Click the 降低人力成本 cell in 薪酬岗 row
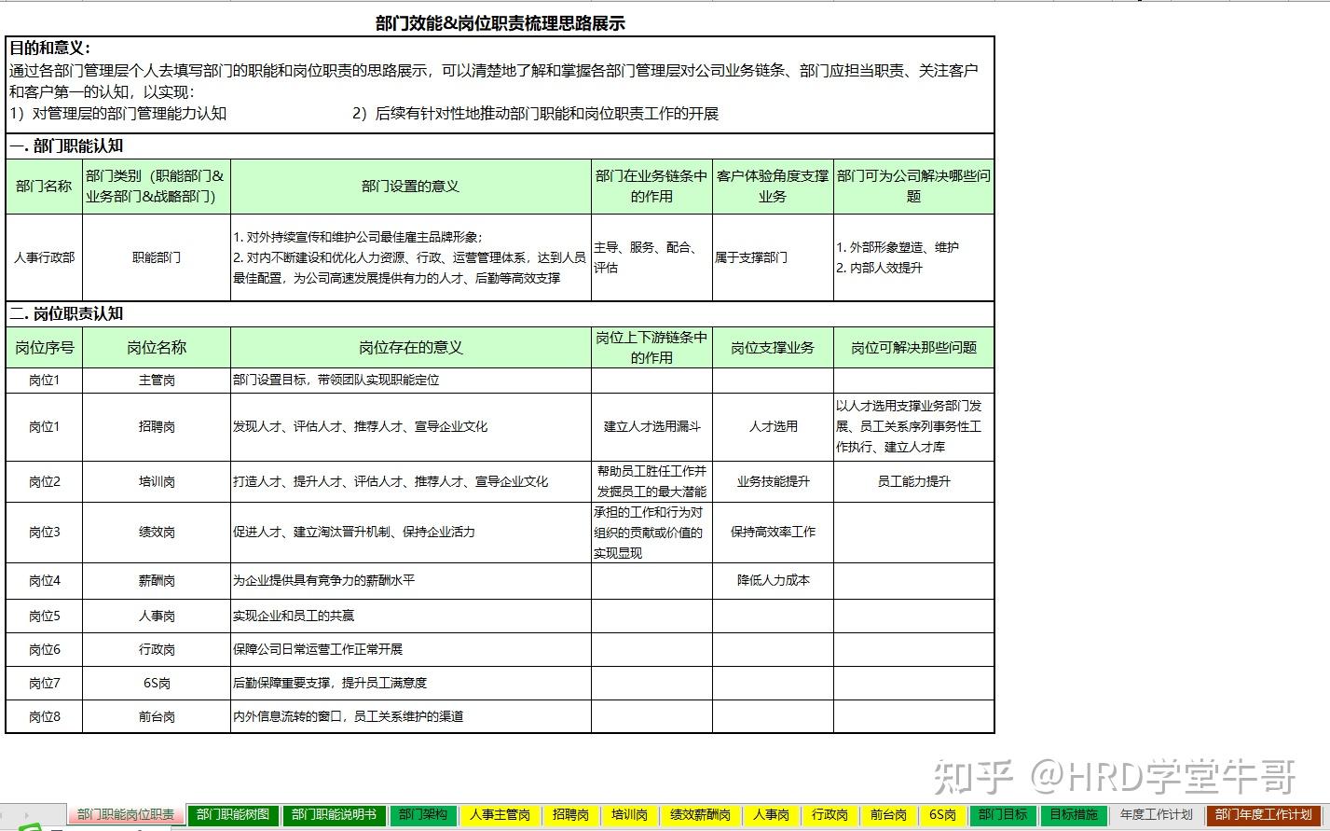 click(x=773, y=580)
